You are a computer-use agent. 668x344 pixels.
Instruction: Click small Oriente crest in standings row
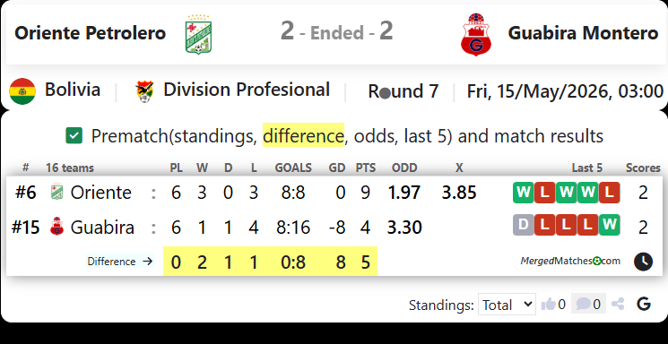[56, 193]
